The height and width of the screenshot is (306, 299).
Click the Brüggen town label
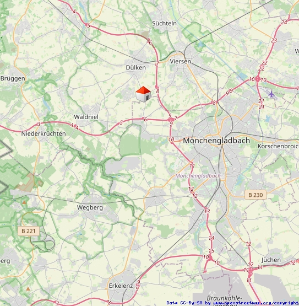coord(13,79)
